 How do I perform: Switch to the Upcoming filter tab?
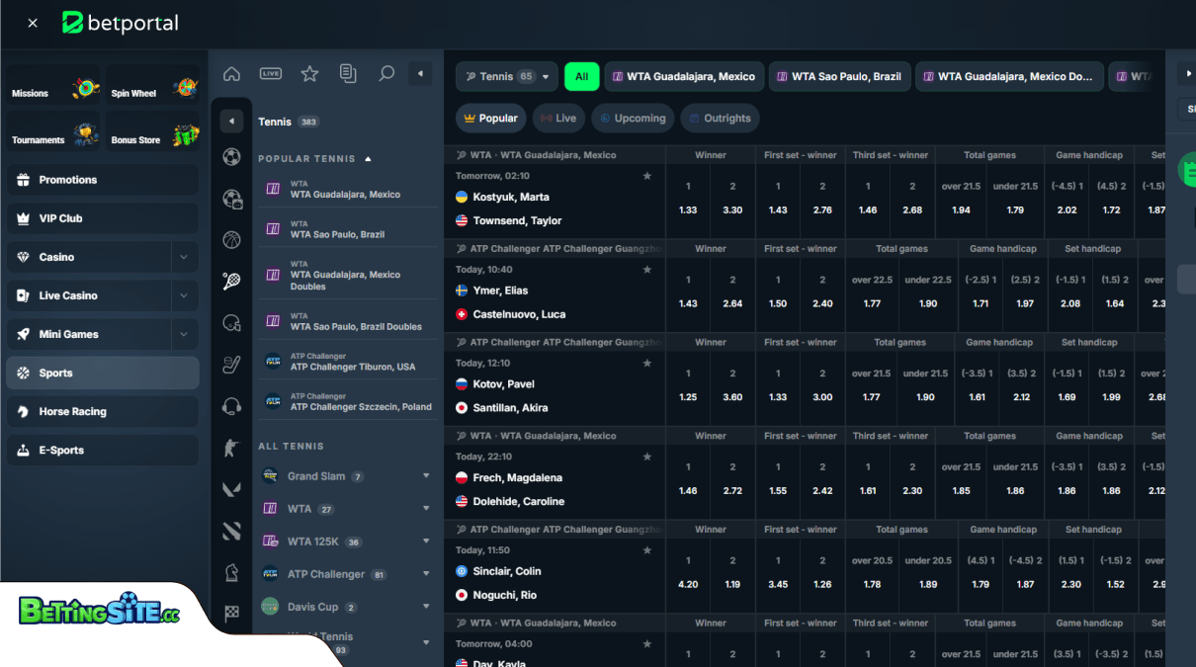coord(633,119)
